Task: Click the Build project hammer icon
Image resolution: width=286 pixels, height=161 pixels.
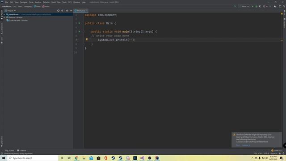Action: (236, 6)
